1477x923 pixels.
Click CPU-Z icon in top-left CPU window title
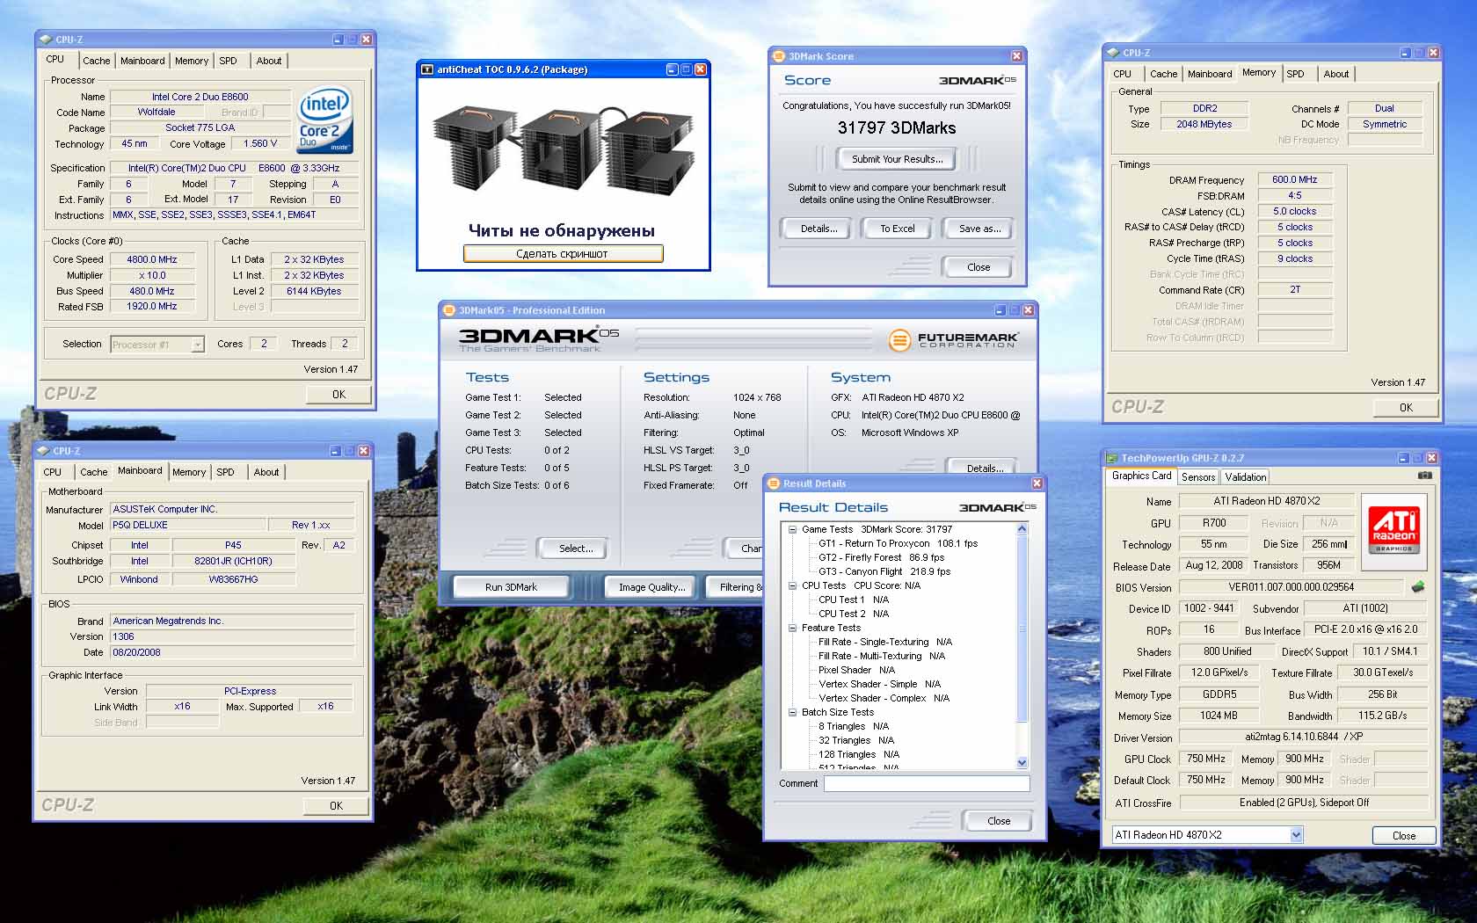click(x=47, y=40)
